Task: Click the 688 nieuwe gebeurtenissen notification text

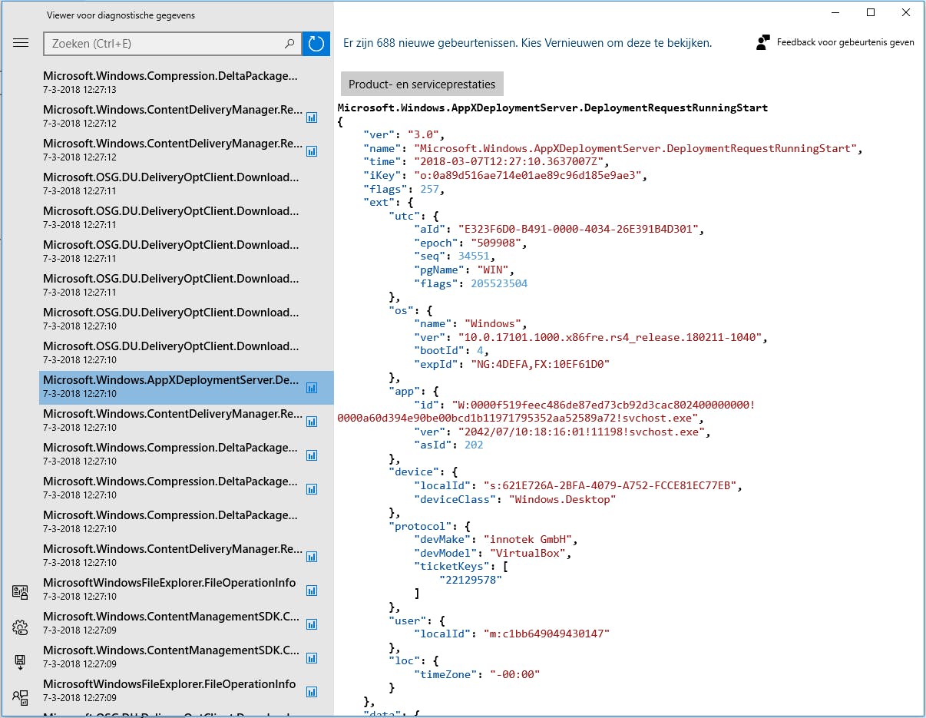Action: point(527,43)
